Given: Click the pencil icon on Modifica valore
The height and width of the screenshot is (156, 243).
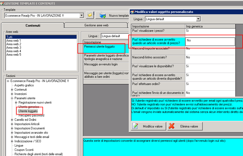Looking at the screenshot, I should tap(135, 126).
